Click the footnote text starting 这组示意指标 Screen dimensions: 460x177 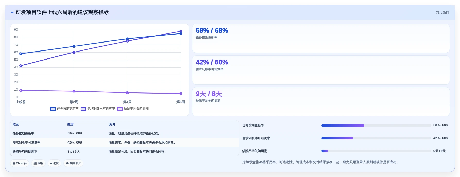[x=321, y=162]
